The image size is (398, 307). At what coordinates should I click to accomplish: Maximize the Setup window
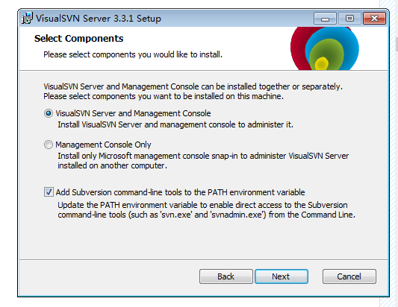[x=349, y=19]
